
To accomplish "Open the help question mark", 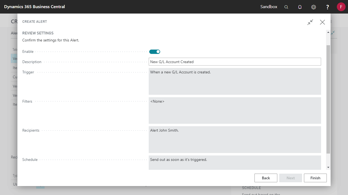I will pyautogui.click(x=328, y=7).
